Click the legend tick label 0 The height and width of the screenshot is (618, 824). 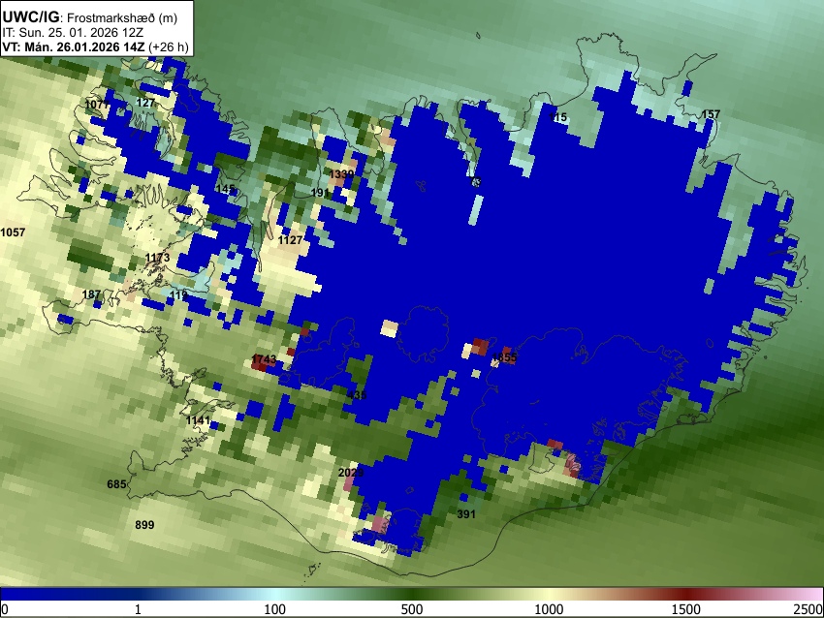point(5,609)
